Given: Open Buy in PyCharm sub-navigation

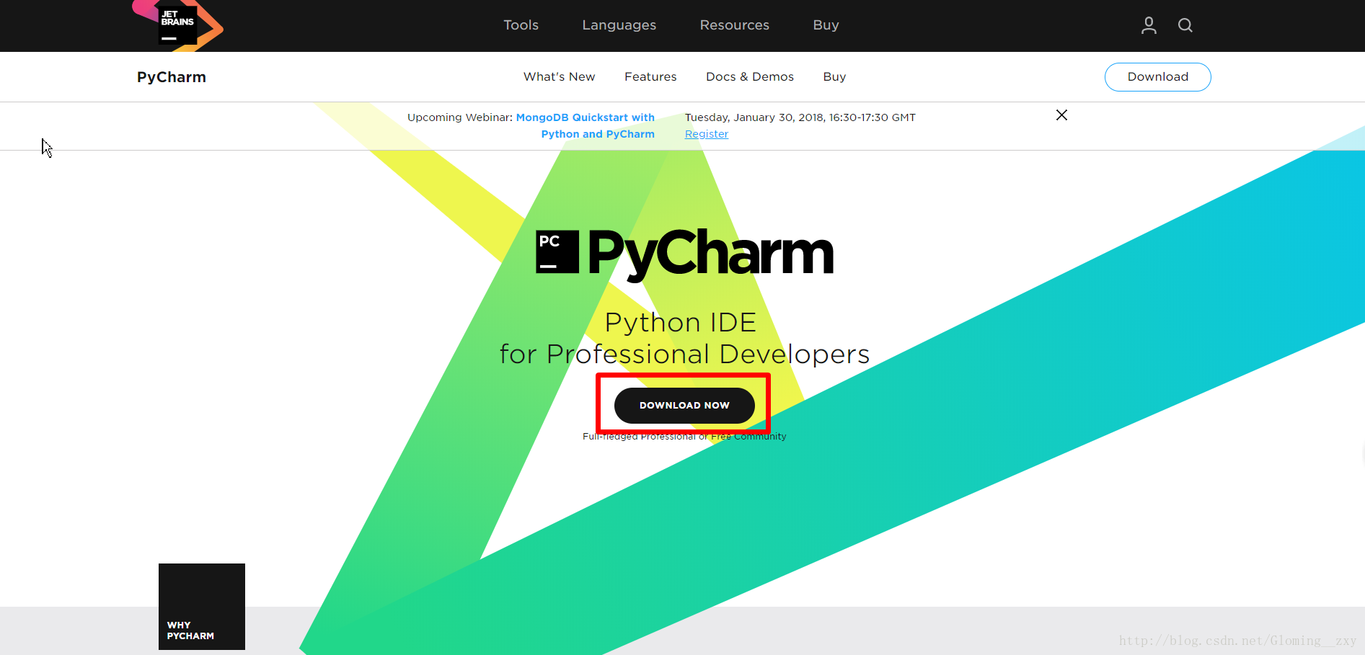Looking at the screenshot, I should (x=834, y=76).
